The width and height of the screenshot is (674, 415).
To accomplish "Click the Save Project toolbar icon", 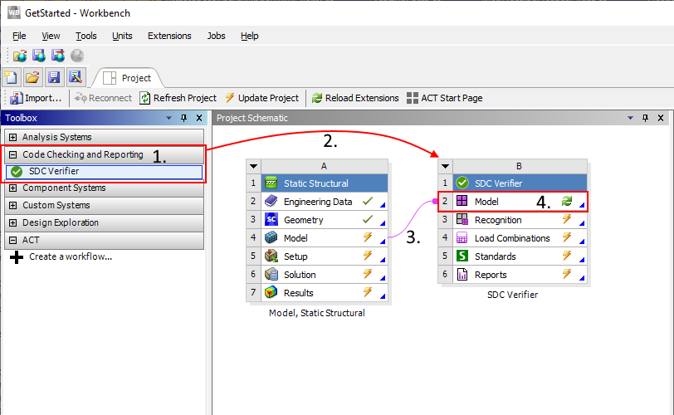I will 53,77.
